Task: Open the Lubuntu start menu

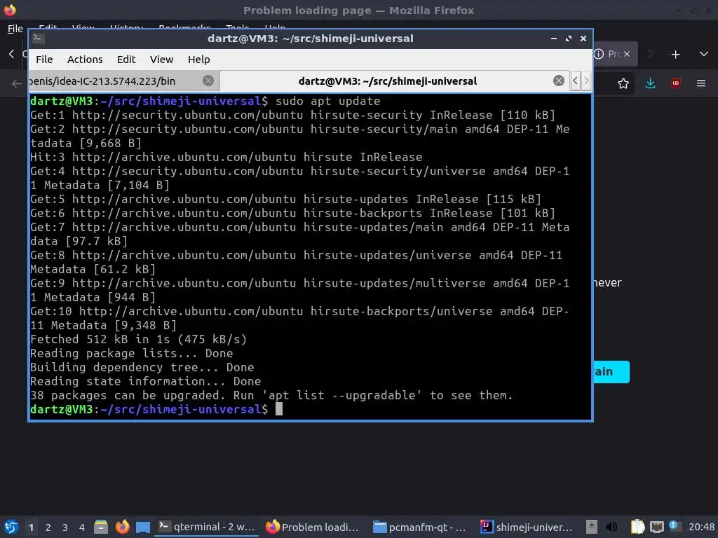Action: 11,527
